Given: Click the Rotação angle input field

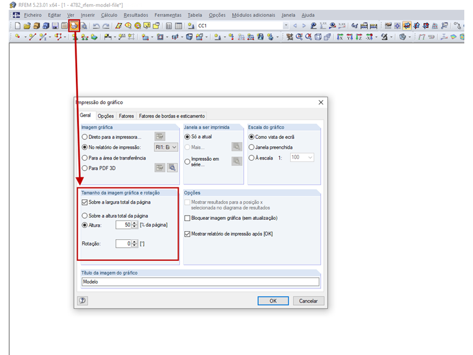Looking at the screenshot, I should pyautogui.click(x=124, y=244).
